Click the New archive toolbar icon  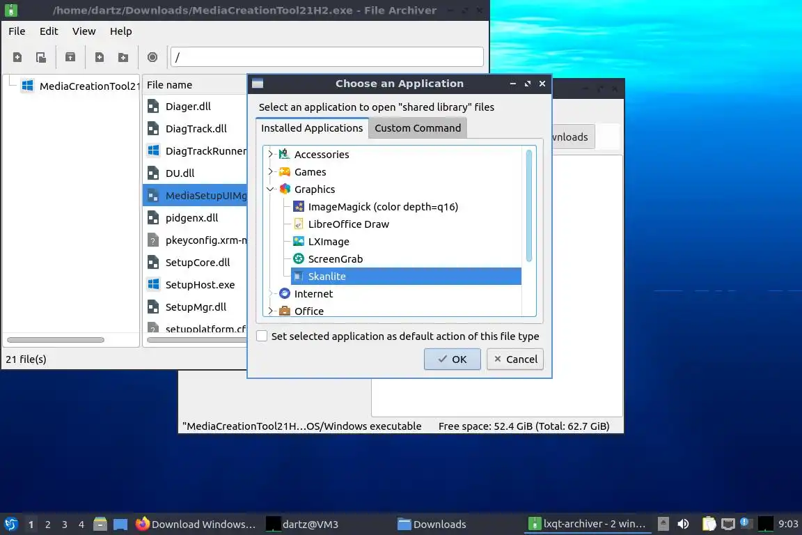[17, 57]
